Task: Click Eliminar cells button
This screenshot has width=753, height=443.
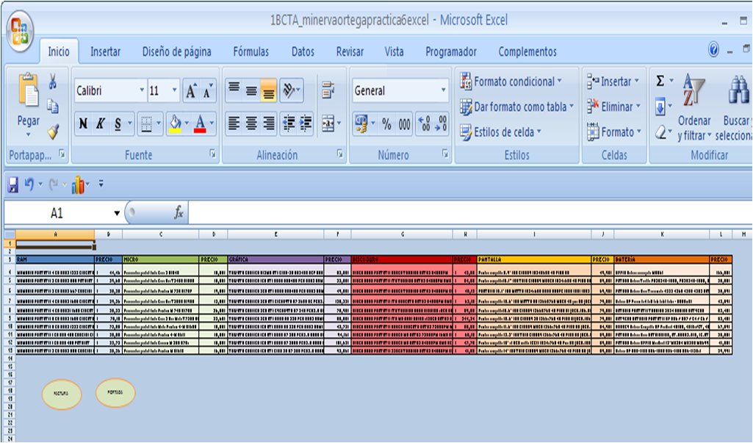Action: click(x=613, y=107)
